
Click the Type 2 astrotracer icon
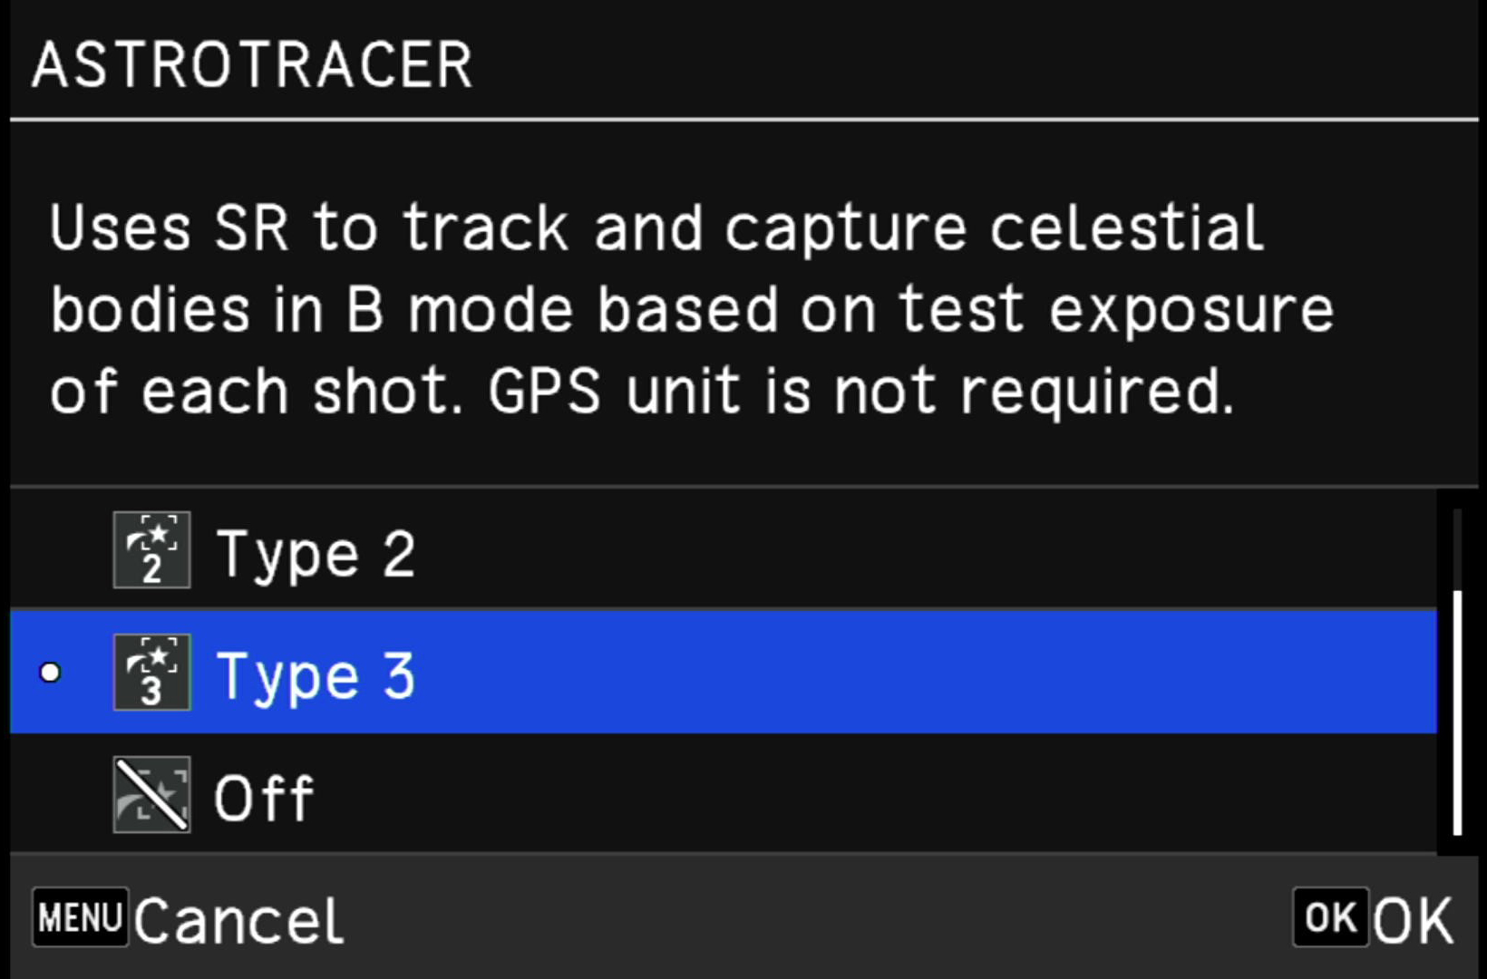click(x=151, y=550)
